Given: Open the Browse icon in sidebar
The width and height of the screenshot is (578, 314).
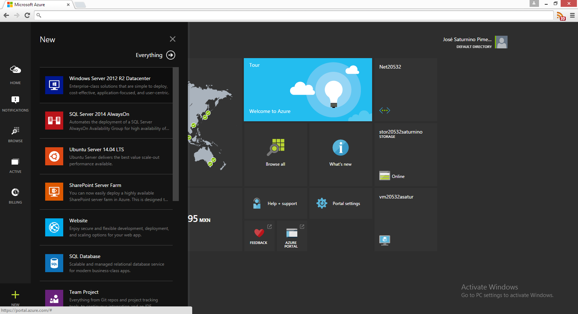Looking at the screenshot, I should pyautogui.click(x=15, y=130).
